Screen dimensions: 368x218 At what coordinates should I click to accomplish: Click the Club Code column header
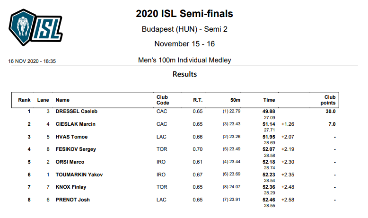[163, 100]
